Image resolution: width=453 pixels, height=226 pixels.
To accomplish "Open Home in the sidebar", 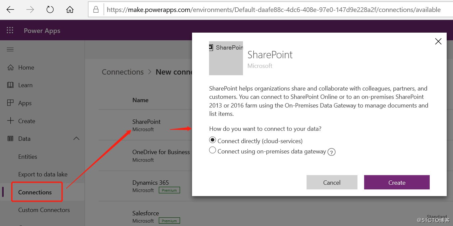I will click(26, 68).
